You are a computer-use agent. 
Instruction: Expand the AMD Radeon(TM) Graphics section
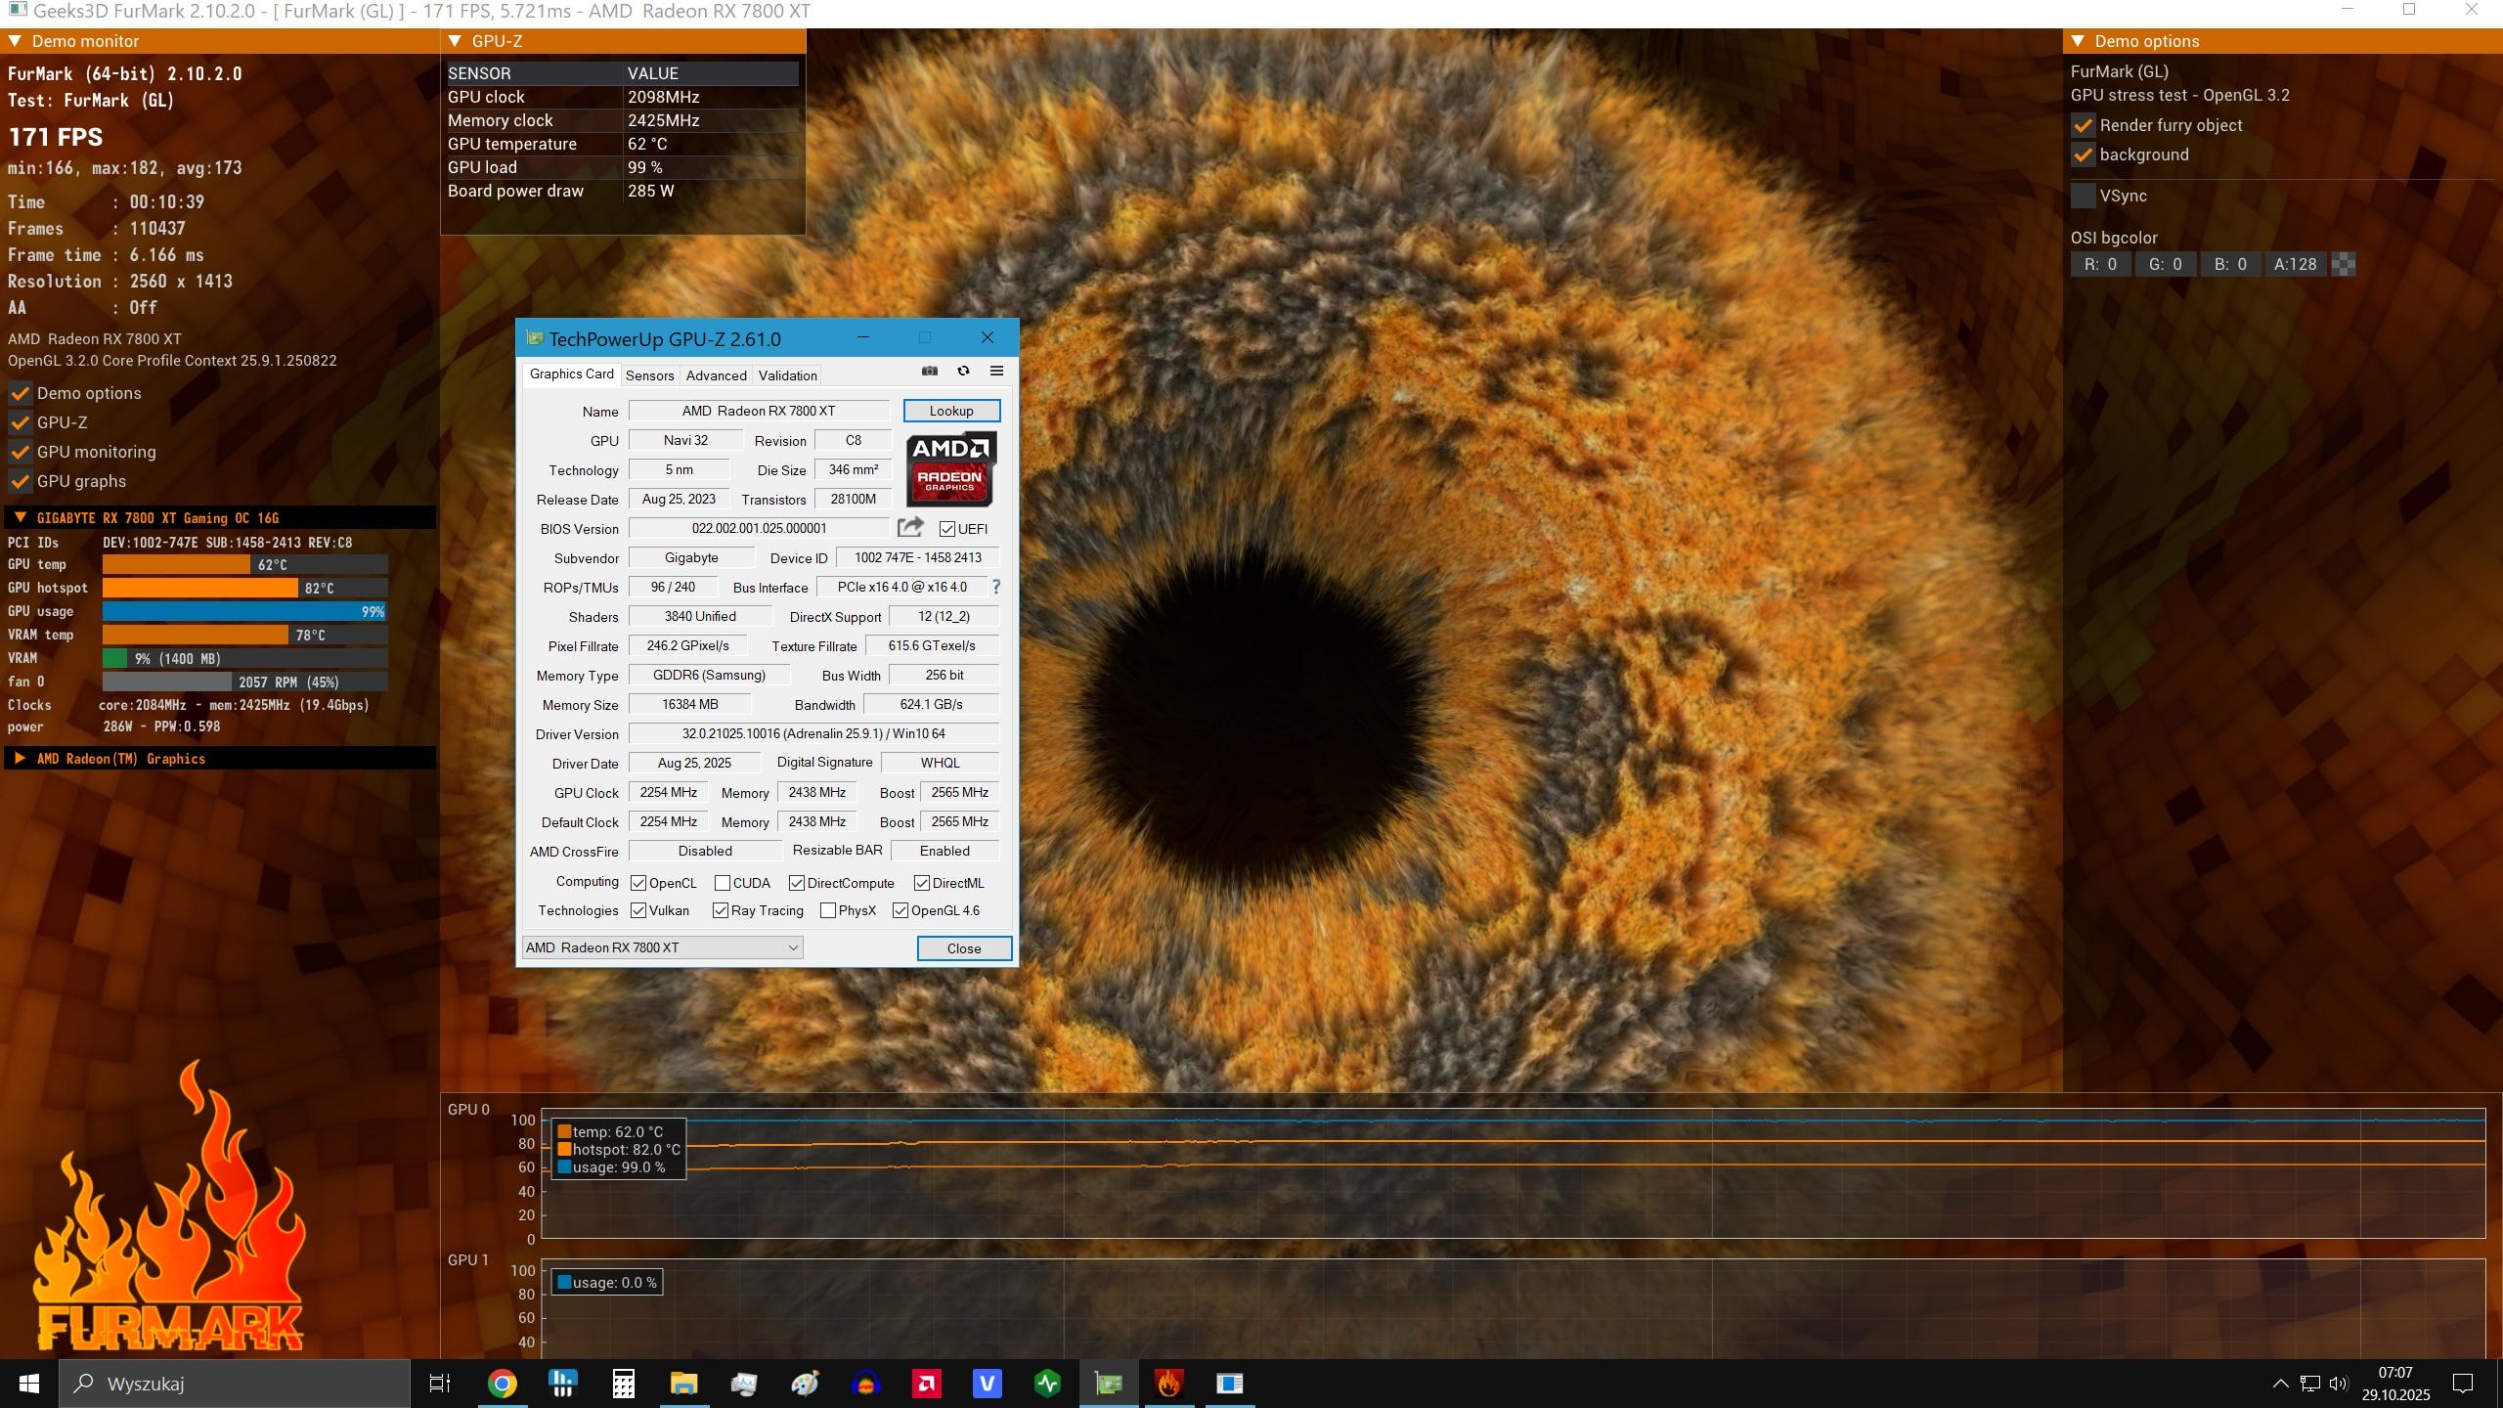(x=20, y=759)
